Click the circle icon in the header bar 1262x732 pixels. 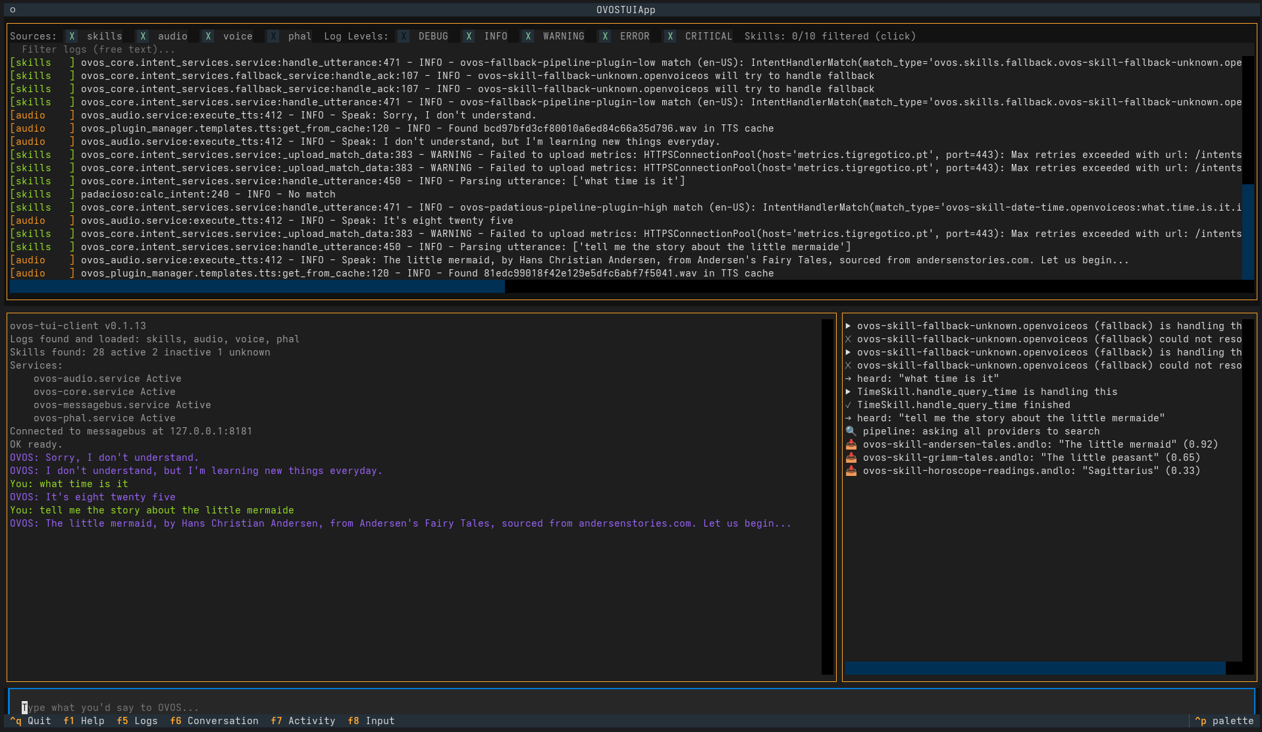(x=13, y=10)
